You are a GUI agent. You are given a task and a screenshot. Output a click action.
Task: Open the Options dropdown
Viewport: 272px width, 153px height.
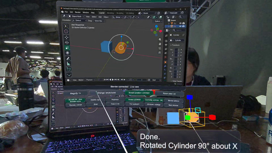click(x=158, y=21)
